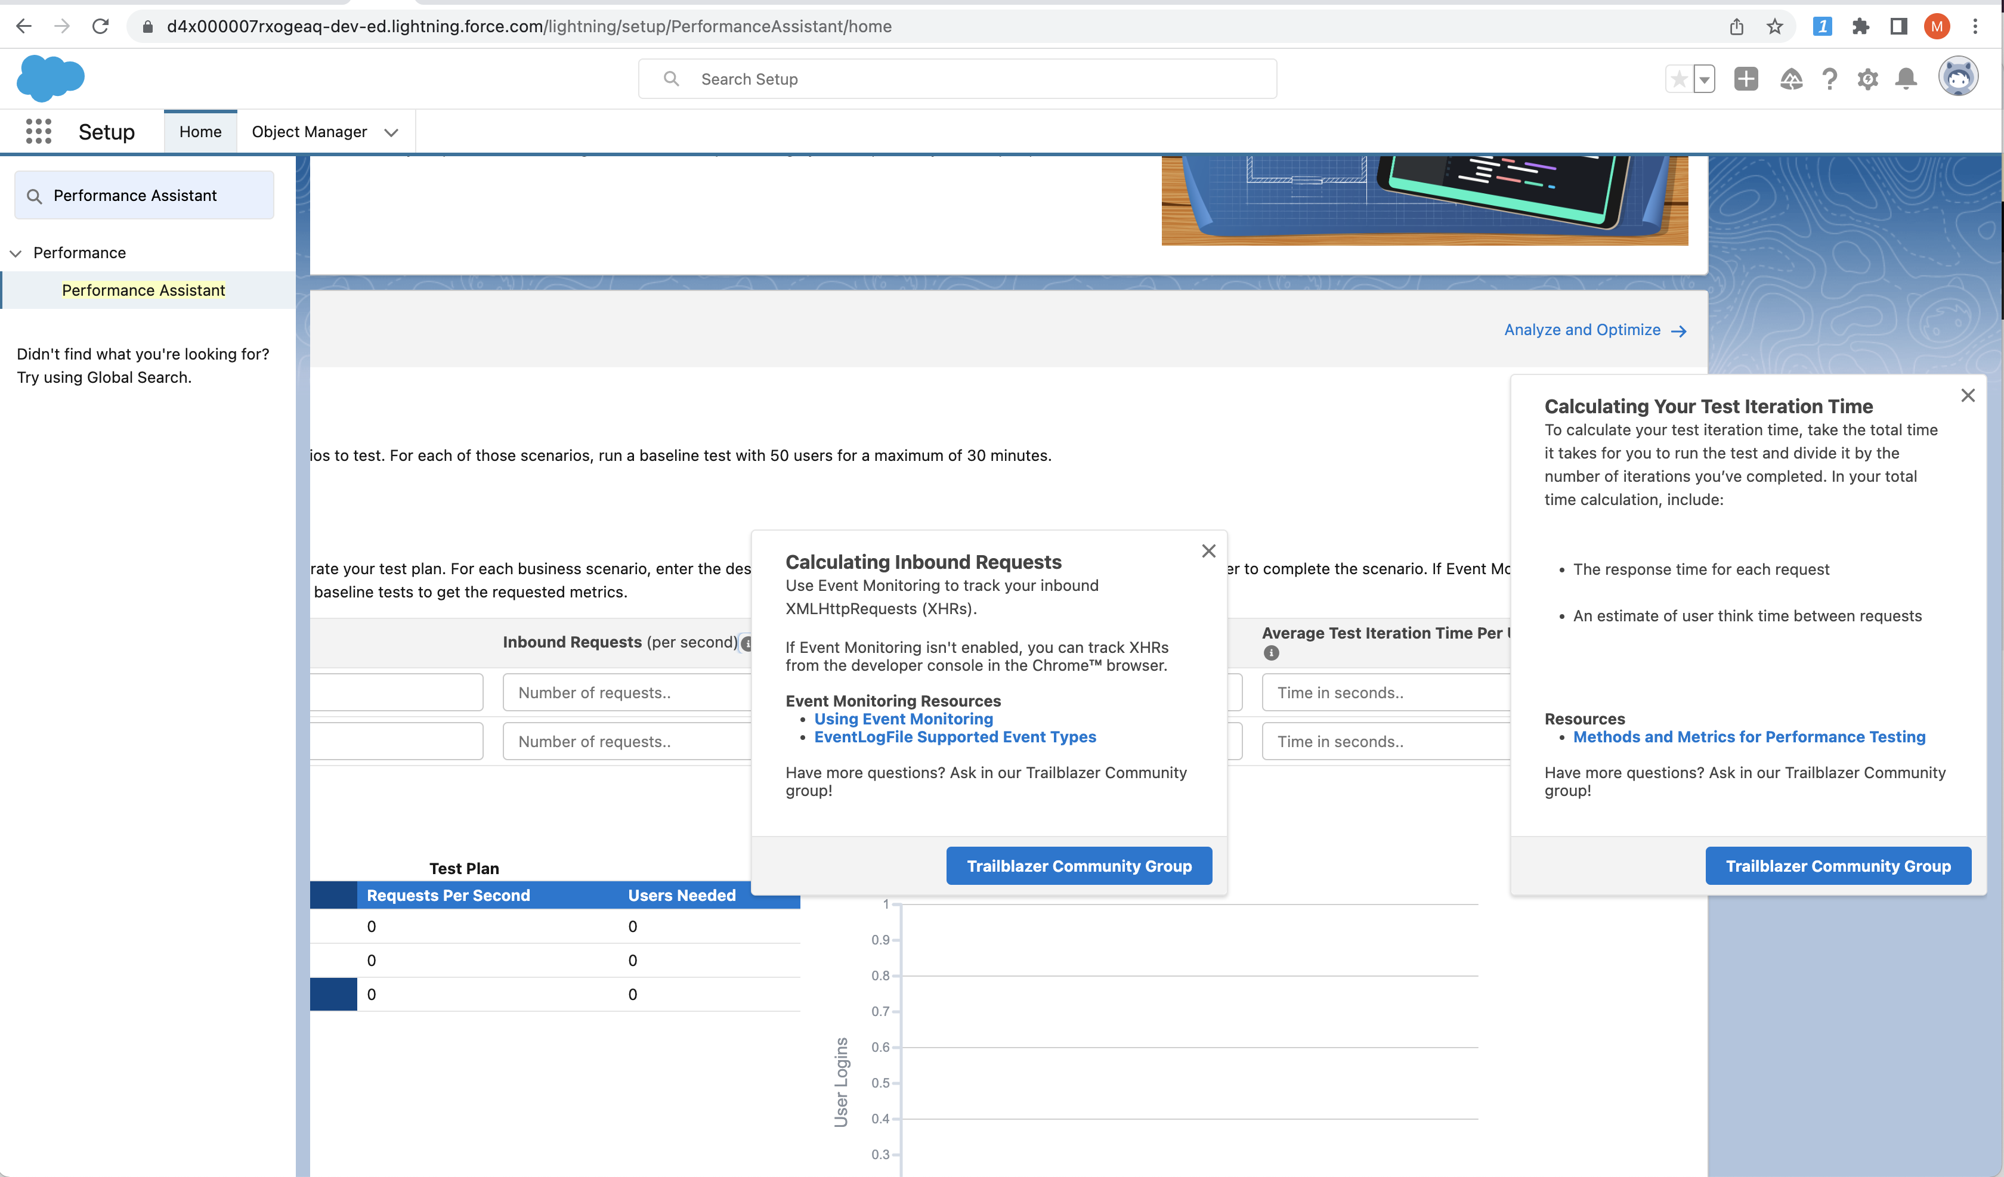This screenshot has height=1177, width=2004.
Task: Click the Quick Find box with Performance Assistant
Action: (x=144, y=196)
